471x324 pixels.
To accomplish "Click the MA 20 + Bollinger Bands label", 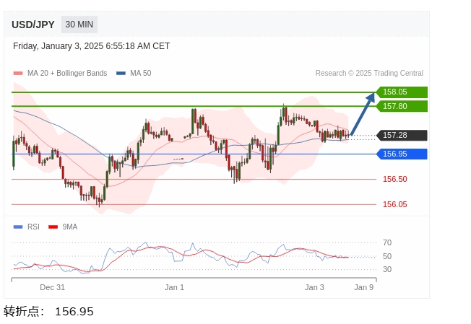I will click(x=67, y=73).
